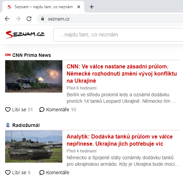This screenshot has width=183, height=179.
Task: Click the browser forward arrow
Action: 18,19
